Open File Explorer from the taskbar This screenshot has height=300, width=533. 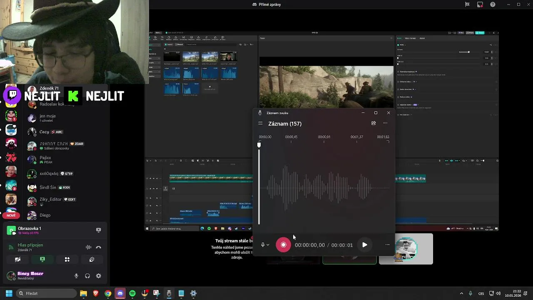click(x=83, y=293)
